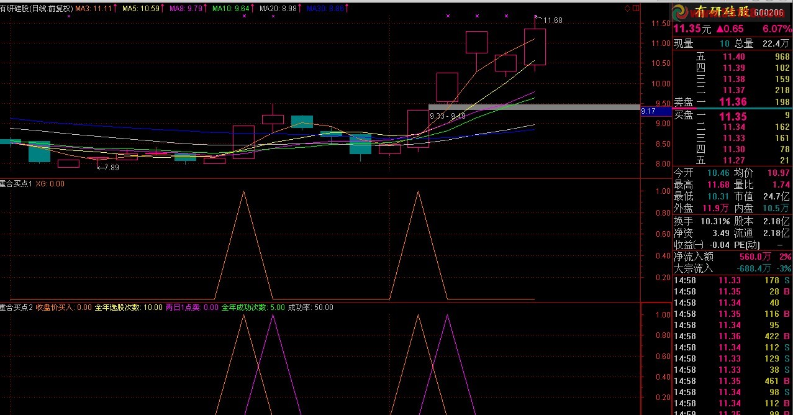Select the tick row with volume 422 B

click(x=732, y=336)
